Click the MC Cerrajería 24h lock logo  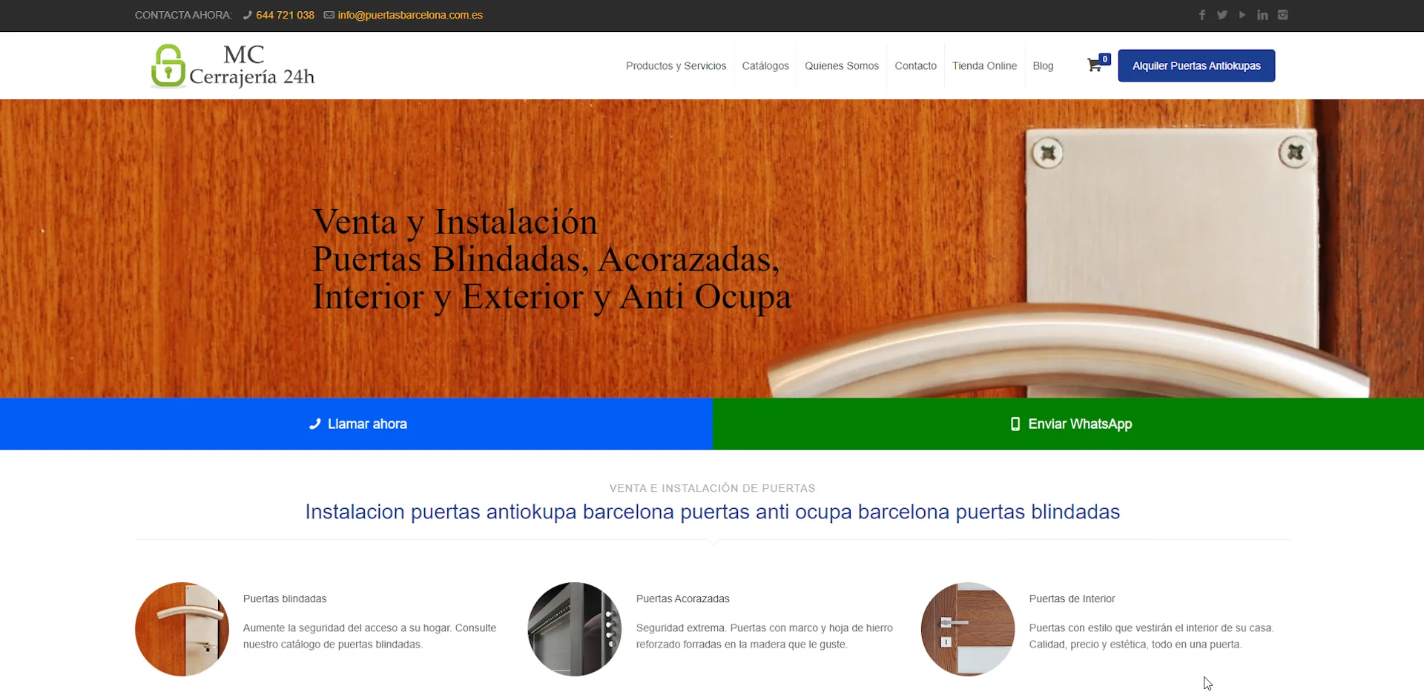168,65
